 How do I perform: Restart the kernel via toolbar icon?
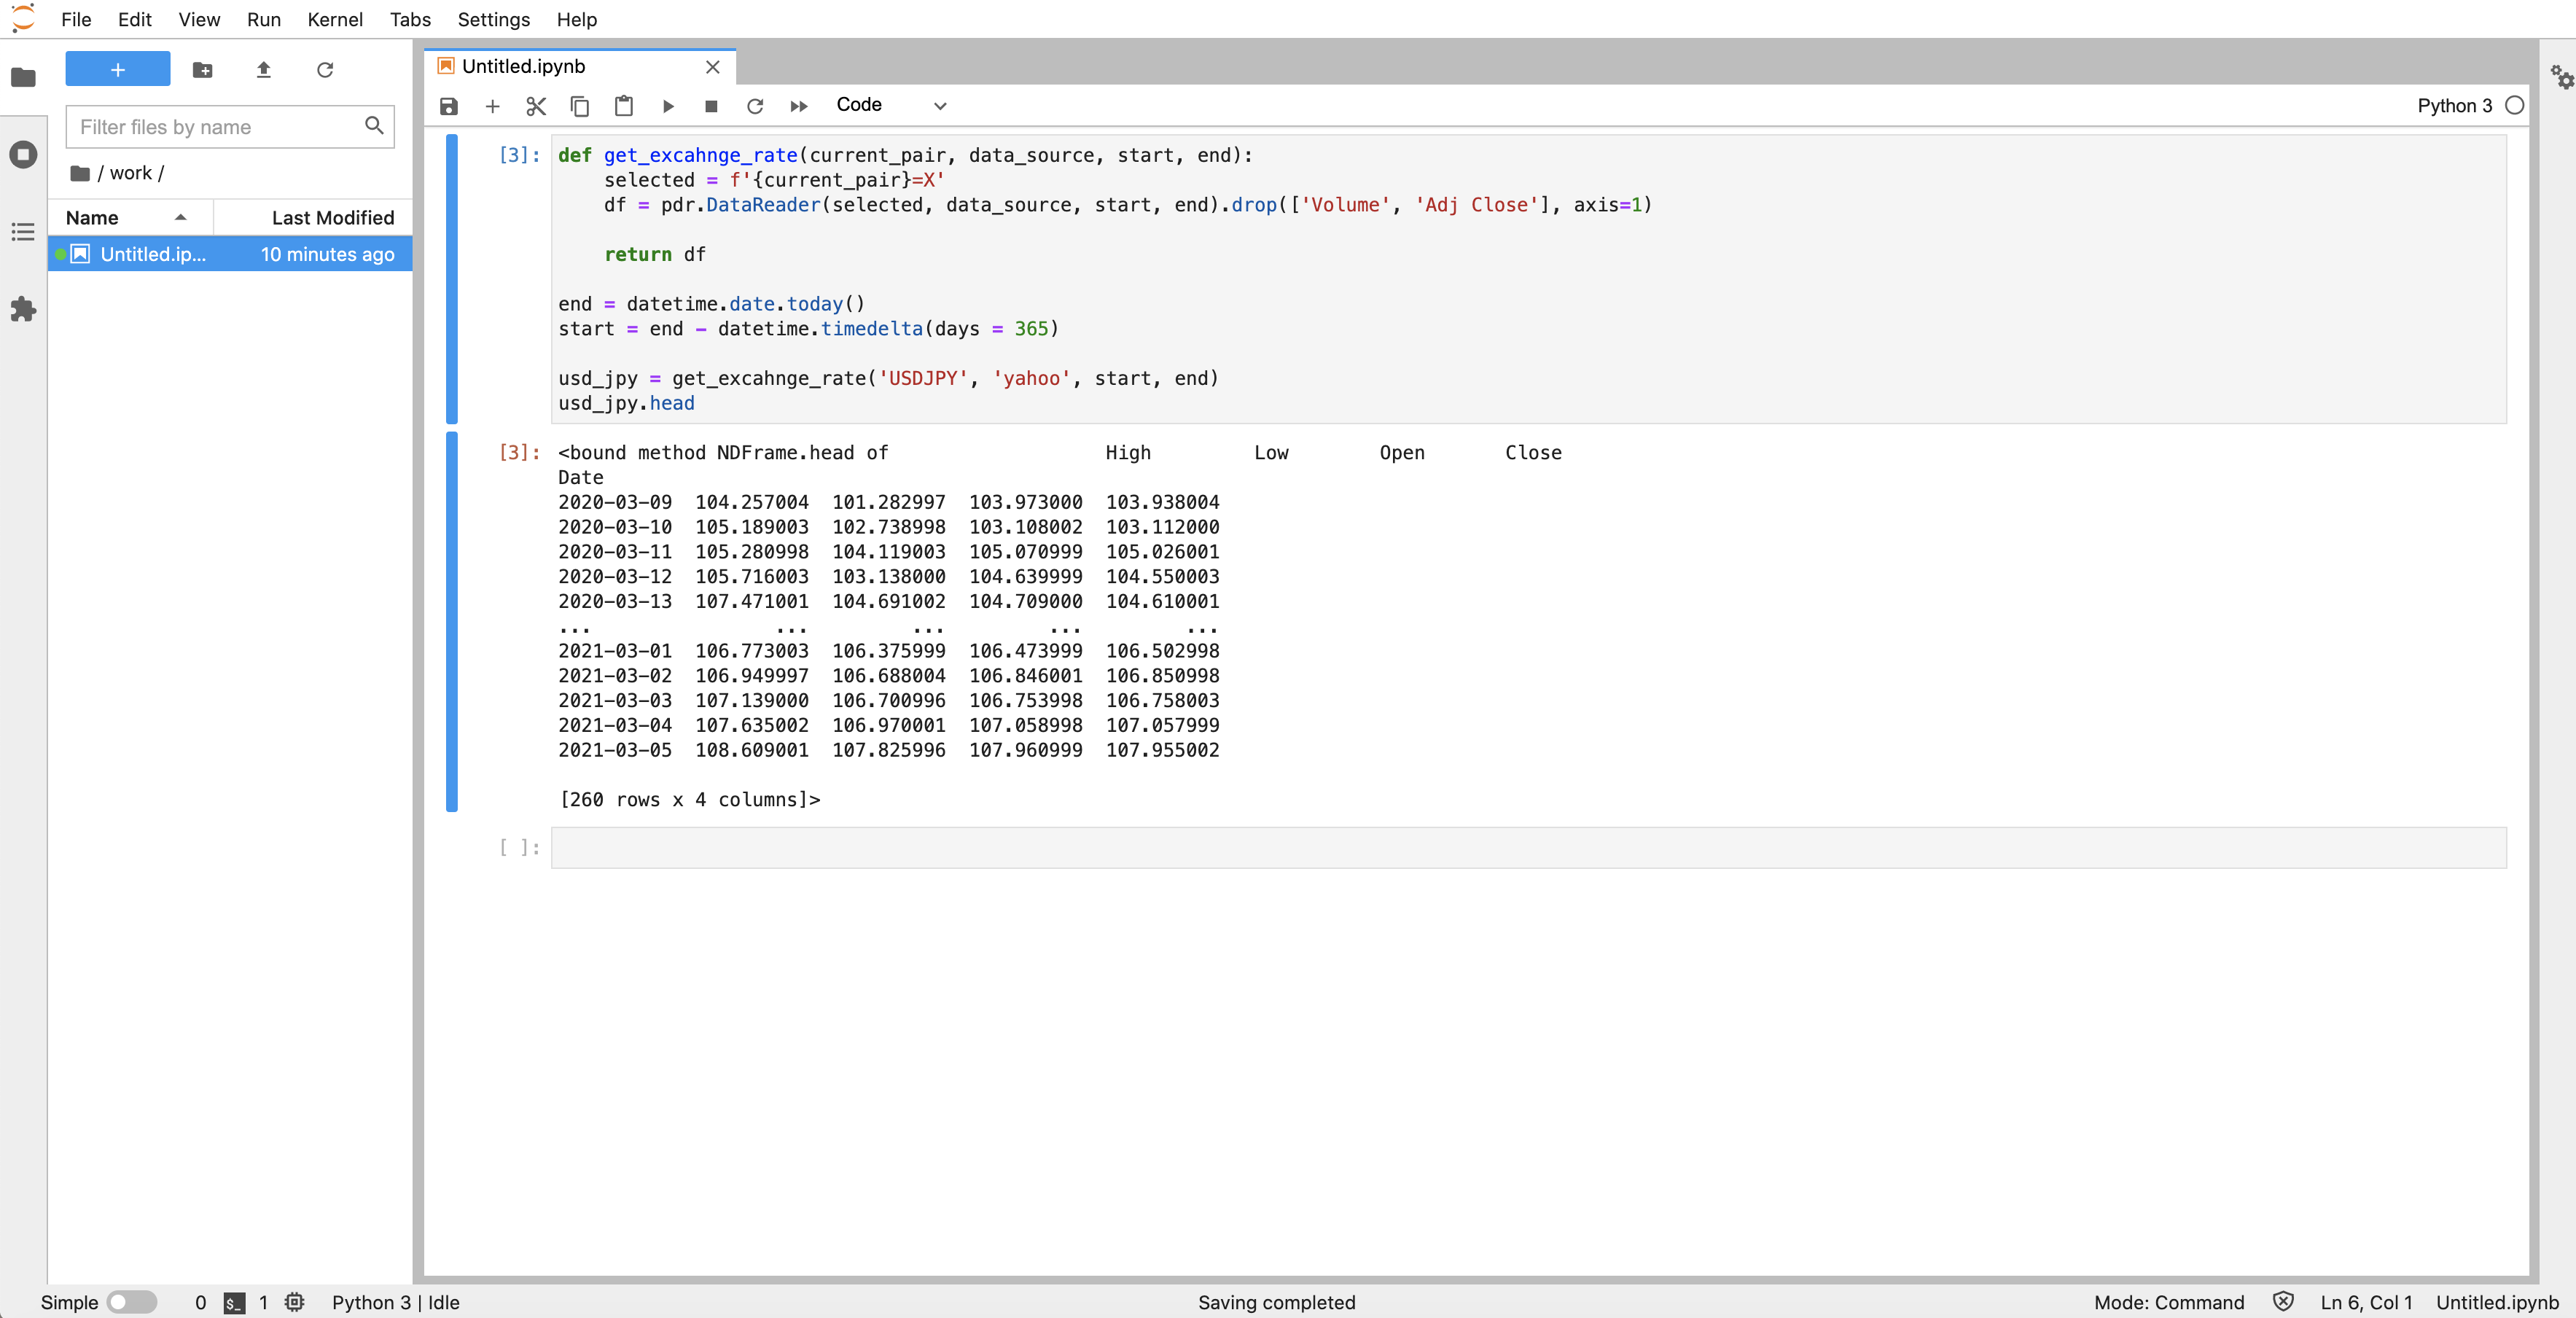tap(755, 106)
